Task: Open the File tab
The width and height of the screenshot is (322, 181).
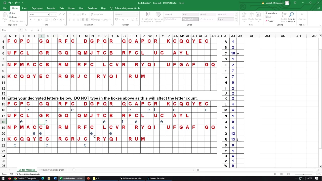Action: 5,8
